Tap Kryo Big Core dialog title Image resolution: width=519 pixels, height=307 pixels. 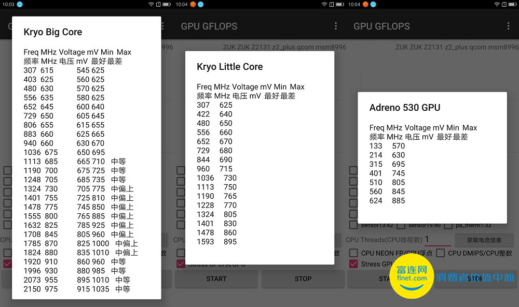[x=53, y=32]
